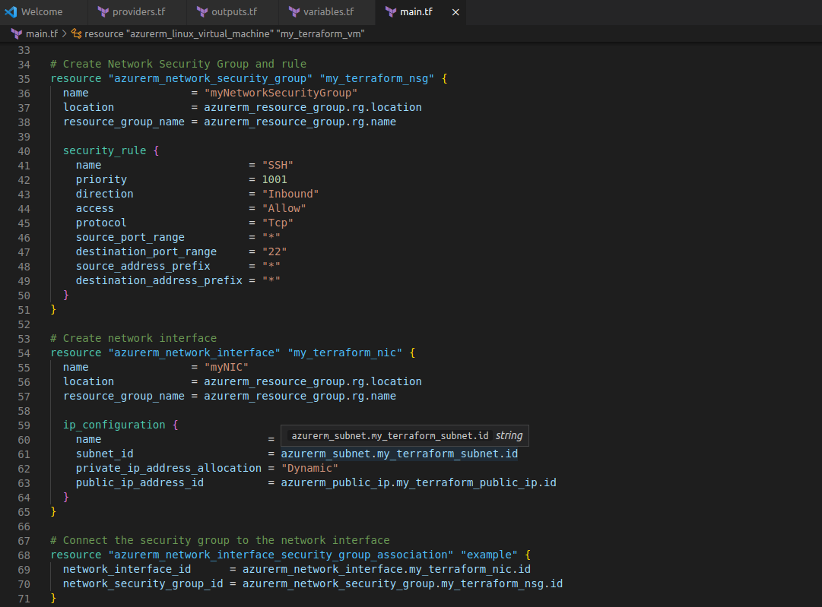This screenshot has height=607, width=822.
Task: Click the VS Code icon on Welcome tab
Action: pyautogui.click(x=11, y=12)
